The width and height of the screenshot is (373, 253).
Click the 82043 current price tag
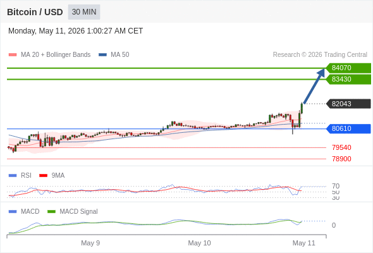click(x=348, y=104)
